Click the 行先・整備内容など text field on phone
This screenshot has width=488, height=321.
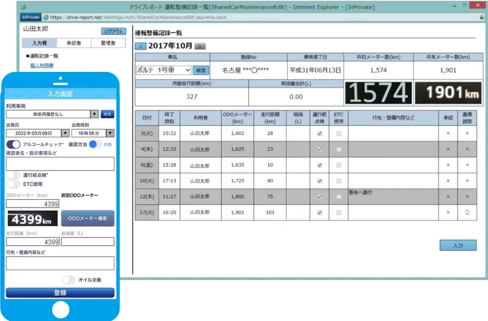60,263
